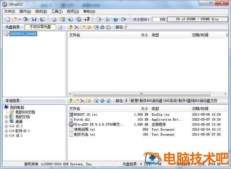Image resolution: width=231 pixels, height=169 pixels.
Task: Click the red X delete icon in 光盘目录 toolbar
Action: click(x=76, y=27)
